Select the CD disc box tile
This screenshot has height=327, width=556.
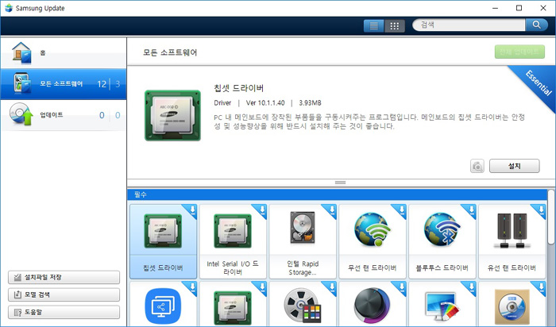[512, 304]
